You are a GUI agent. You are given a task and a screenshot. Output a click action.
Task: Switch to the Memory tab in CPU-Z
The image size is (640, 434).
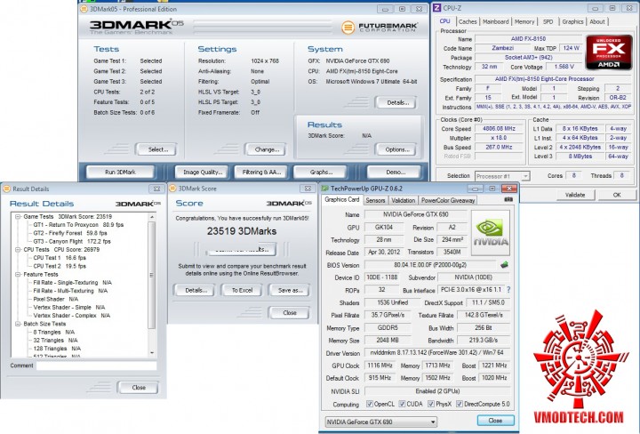pyautogui.click(x=524, y=21)
